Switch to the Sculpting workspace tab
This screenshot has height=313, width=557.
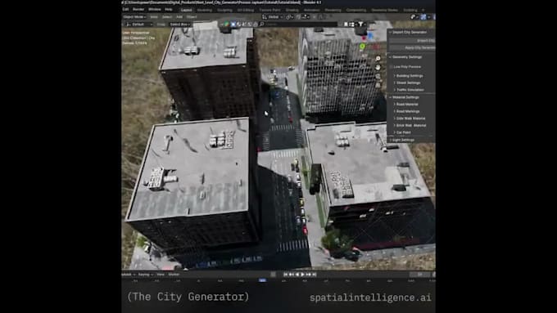coord(224,10)
